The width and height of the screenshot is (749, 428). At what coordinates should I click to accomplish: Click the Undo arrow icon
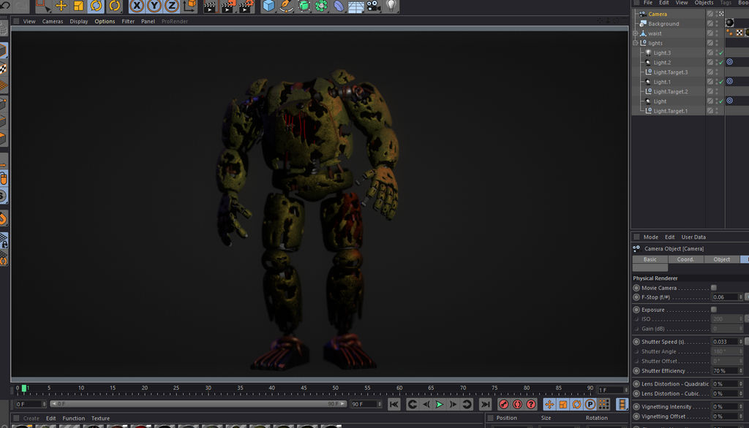pos(6,6)
